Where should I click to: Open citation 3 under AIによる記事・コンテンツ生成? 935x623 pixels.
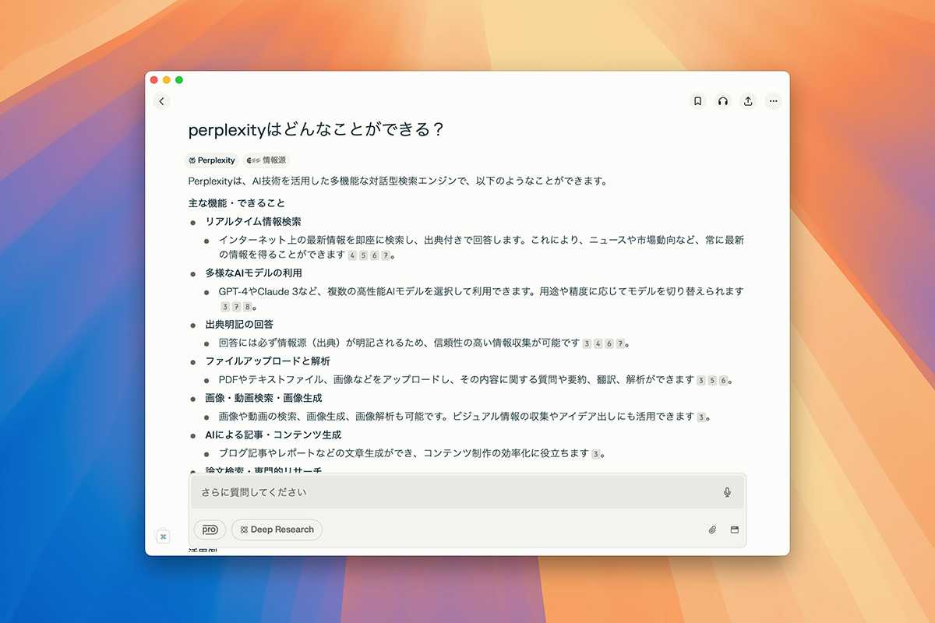point(596,454)
